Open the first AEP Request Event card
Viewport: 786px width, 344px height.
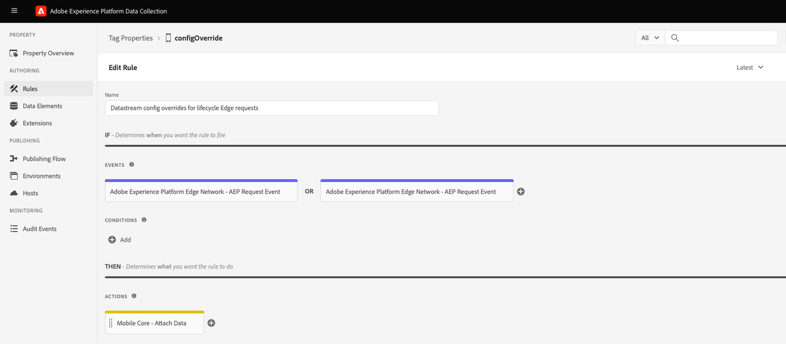(201, 191)
